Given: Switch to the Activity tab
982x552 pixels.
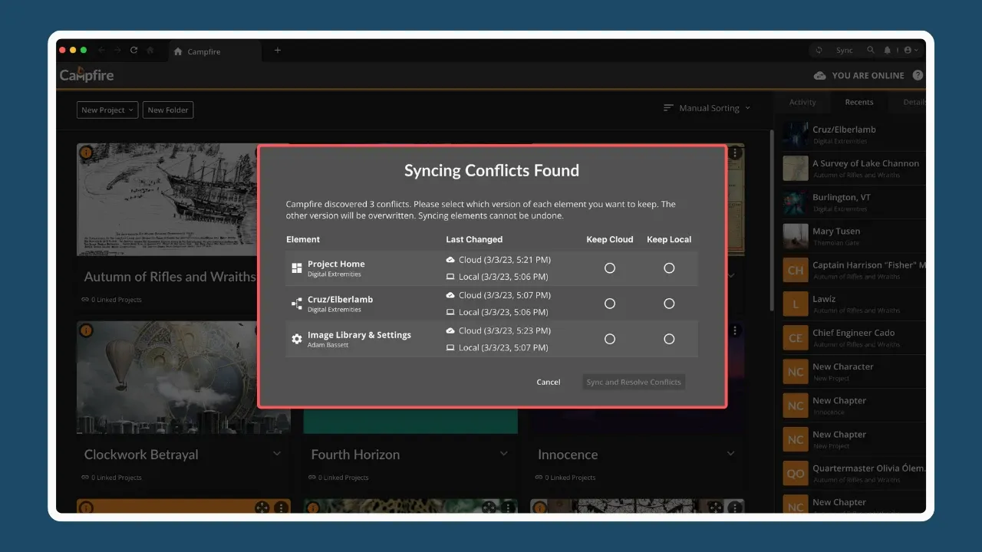Looking at the screenshot, I should point(802,102).
